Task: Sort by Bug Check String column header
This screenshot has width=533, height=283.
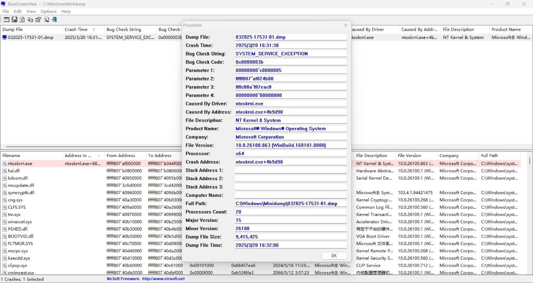Action: pyautogui.click(x=130, y=29)
